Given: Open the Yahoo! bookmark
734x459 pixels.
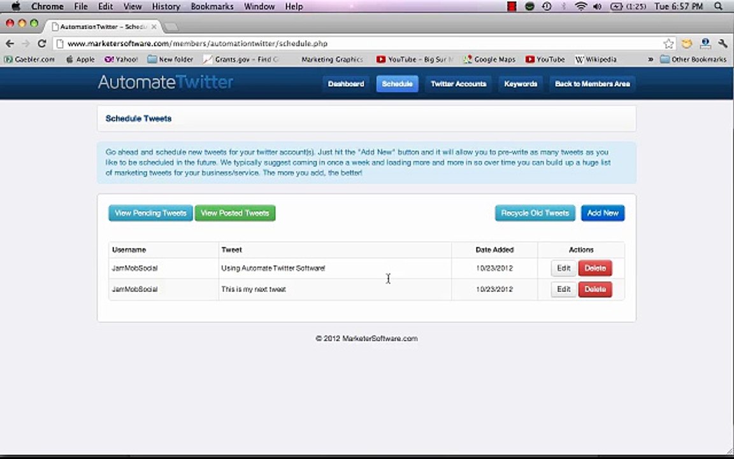Looking at the screenshot, I should 121,59.
